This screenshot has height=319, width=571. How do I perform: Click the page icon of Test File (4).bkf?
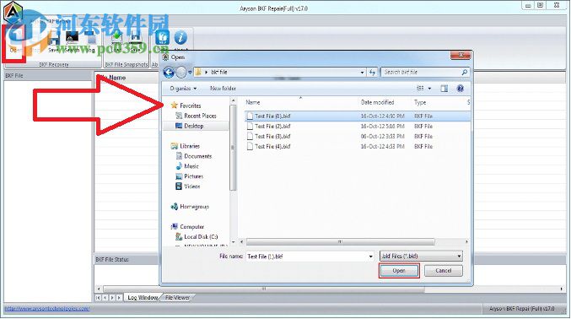click(x=250, y=147)
